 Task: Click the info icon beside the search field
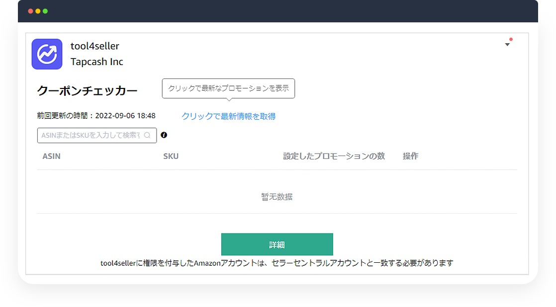tap(164, 135)
